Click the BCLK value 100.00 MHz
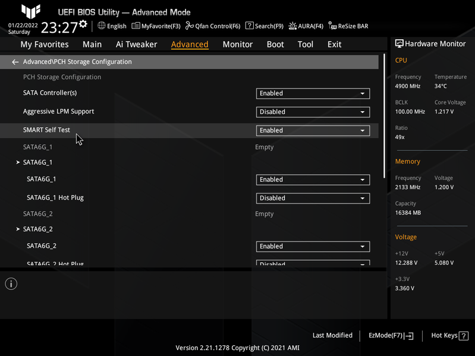Image resolution: width=475 pixels, height=356 pixels. pos(410,111)
